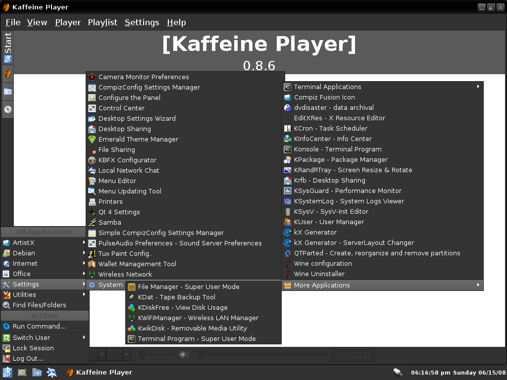Open KPackage Package Manager
Screen dimensions: 507x380
coord(383,160)
